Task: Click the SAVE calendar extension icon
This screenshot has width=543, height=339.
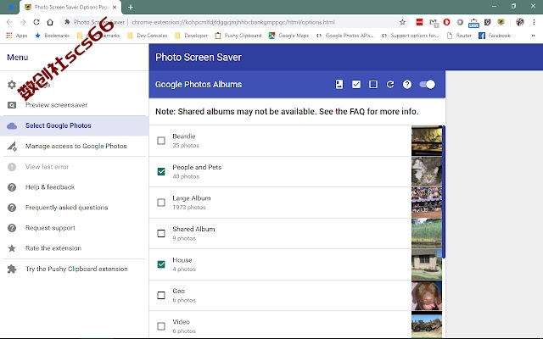Action: click(x=473, y=23)
